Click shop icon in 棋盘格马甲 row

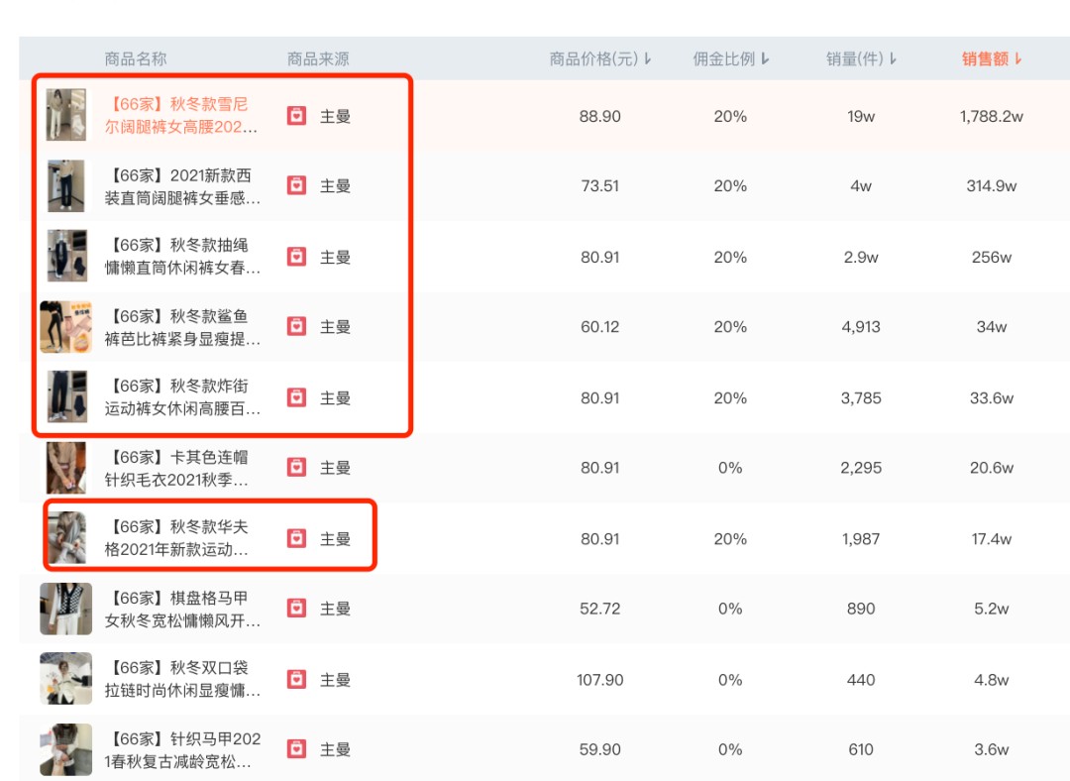pos(296,609)
